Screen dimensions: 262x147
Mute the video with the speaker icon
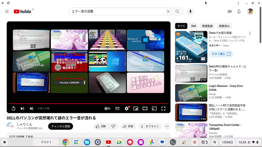[x=31, y=109]
